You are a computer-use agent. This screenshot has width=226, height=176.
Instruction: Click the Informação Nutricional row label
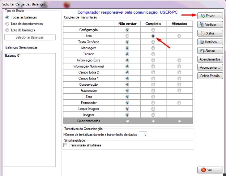coord(89,66)
